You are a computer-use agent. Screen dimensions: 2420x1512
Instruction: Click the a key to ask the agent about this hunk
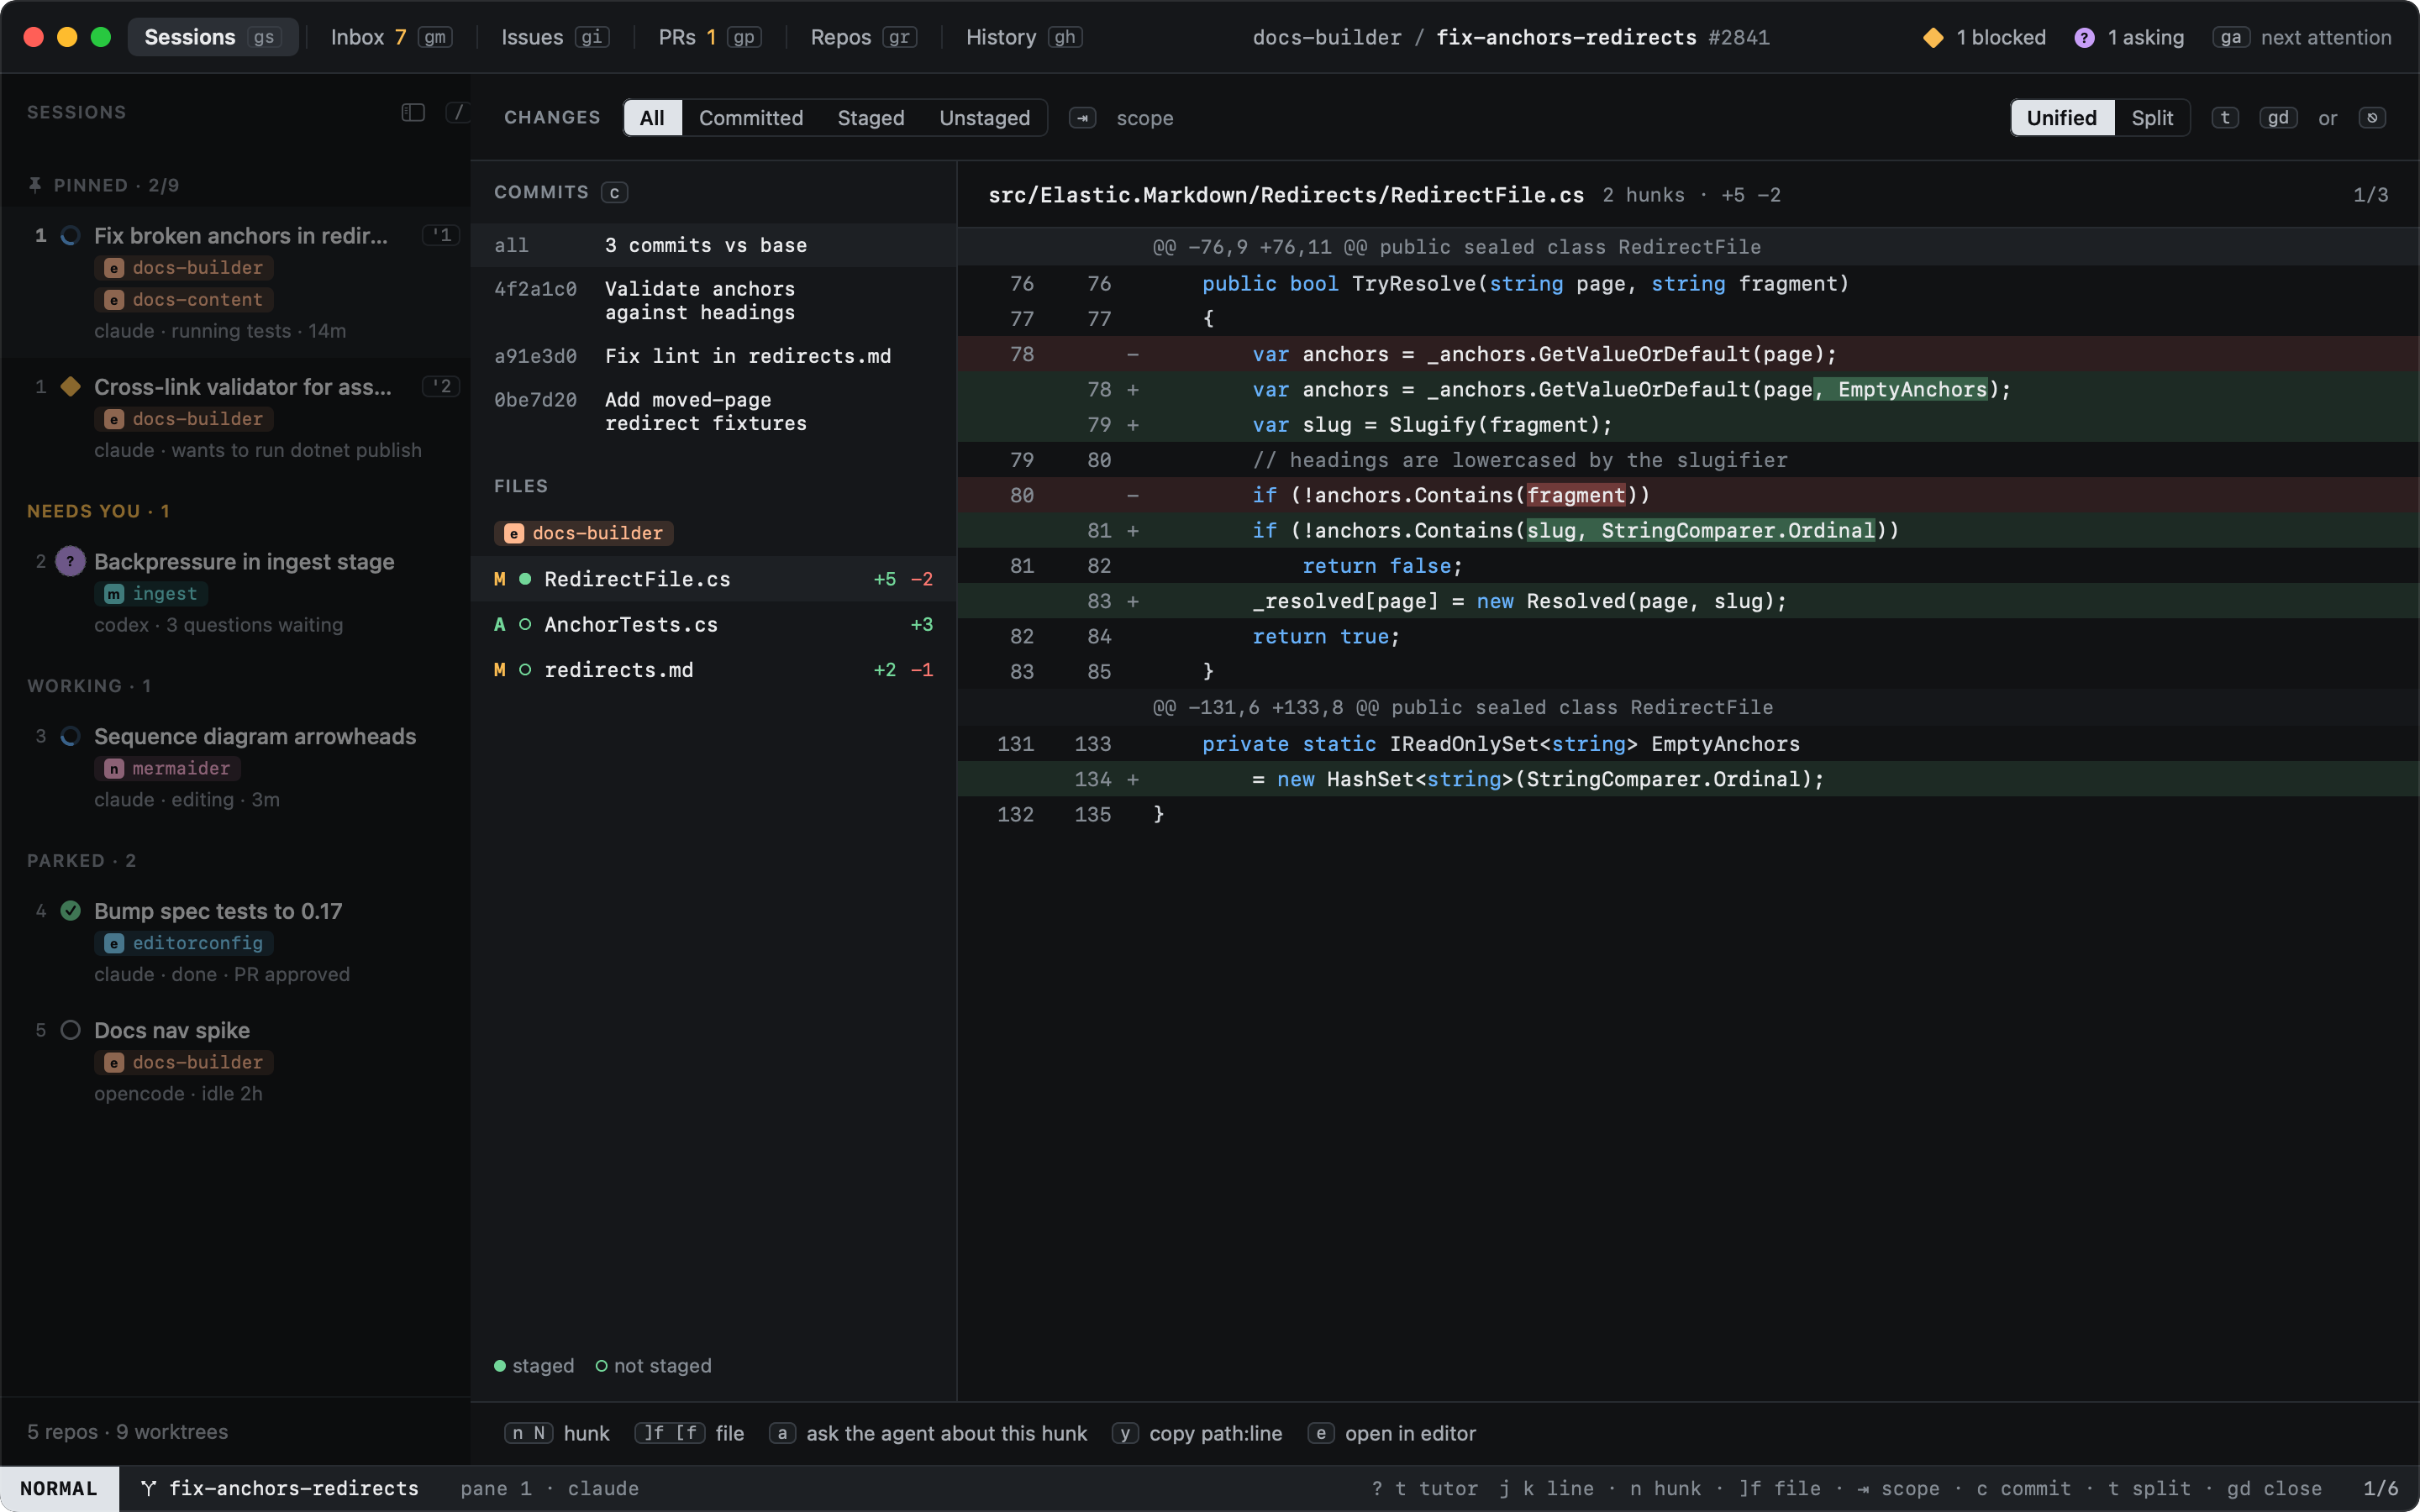tap(782, 1433)
